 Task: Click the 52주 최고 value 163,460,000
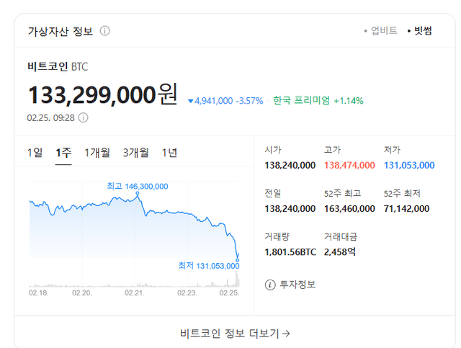tap(349, 208)
